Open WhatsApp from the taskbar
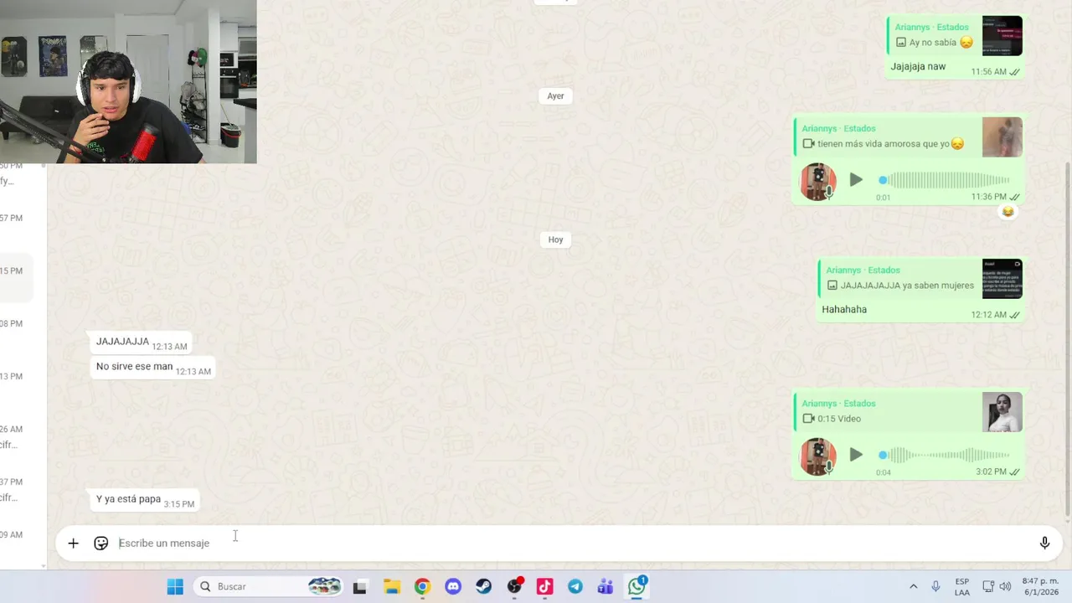 coord(637,586)
